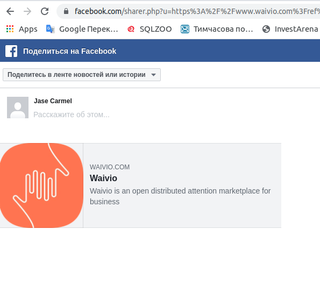Click the Google Translate bookmark icon

click(x=50, y=29)
